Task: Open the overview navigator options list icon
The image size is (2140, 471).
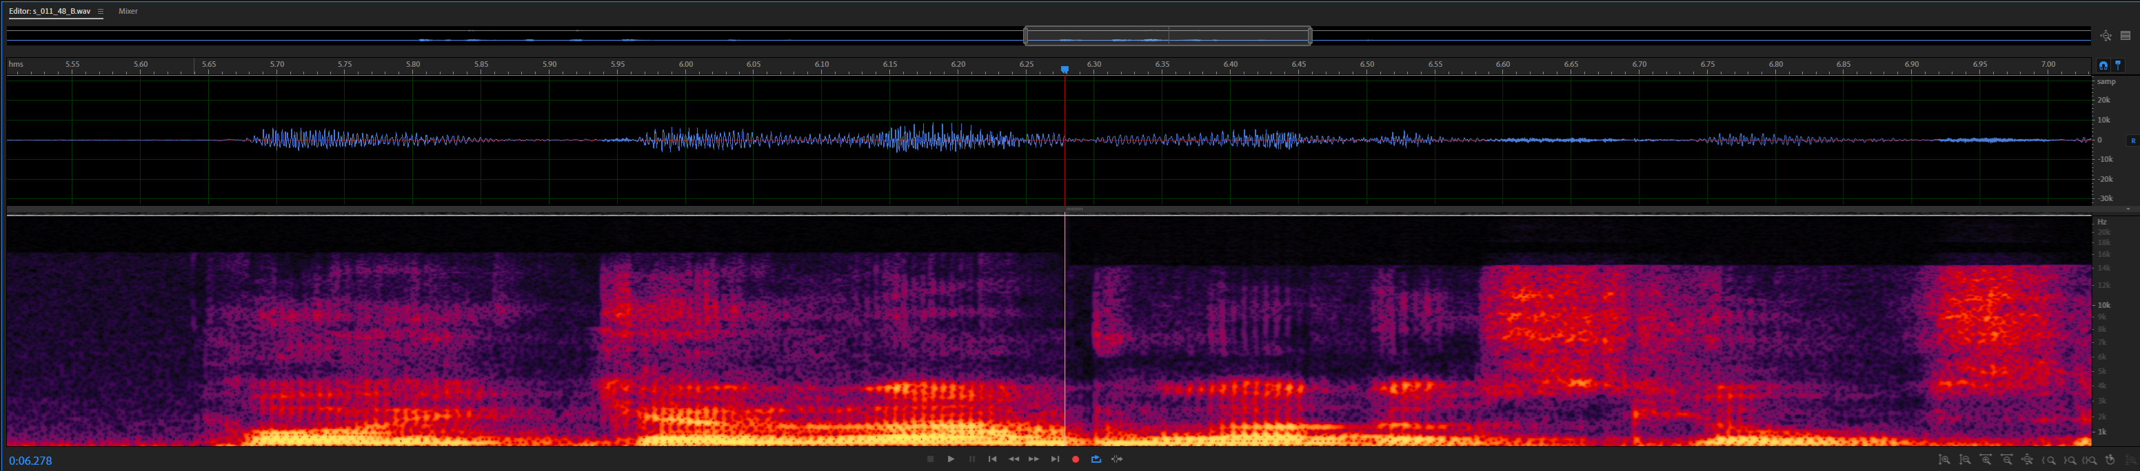Action: point(2125,36)
